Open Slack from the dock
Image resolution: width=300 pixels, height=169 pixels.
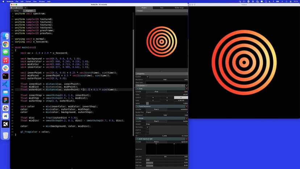click(5, 68)
